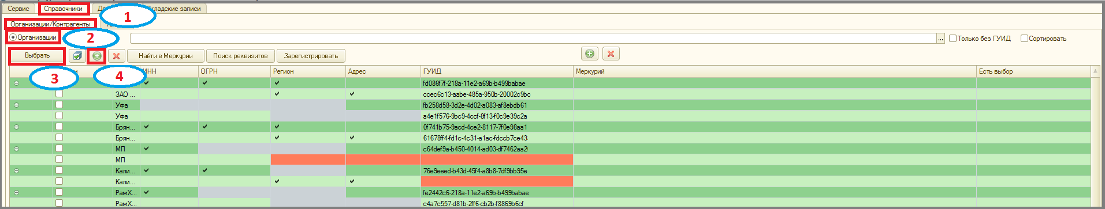Check the box in Брян row 0f741b75
Screen dimensions: 1105x209
[x=59, y=127]
